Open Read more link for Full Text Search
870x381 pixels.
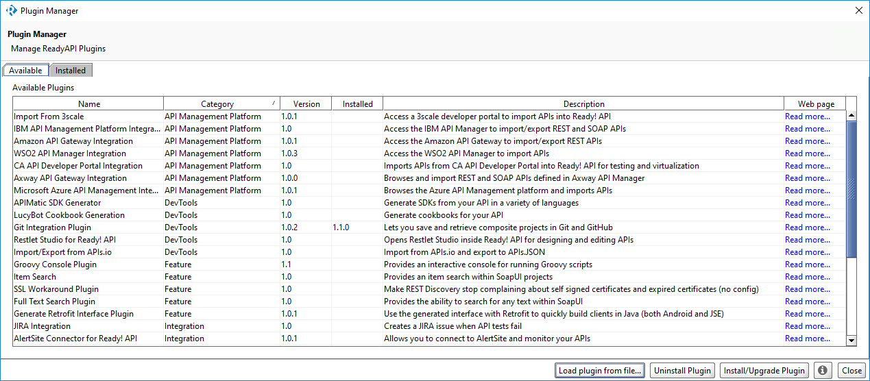(807, 302)
